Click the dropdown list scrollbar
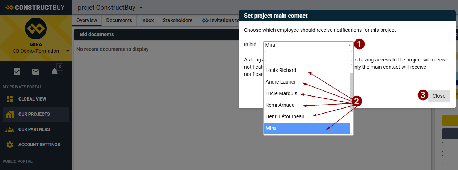 351,93
